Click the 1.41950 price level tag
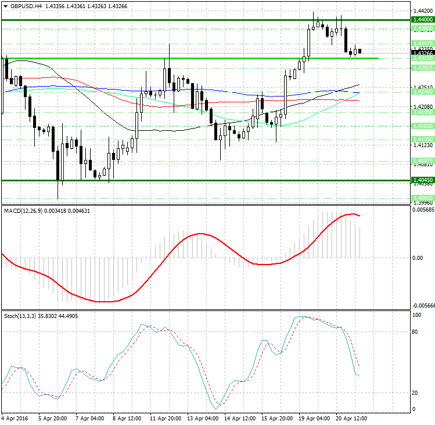Viewport: 435px width, 425px height. [x=421, y=112]
